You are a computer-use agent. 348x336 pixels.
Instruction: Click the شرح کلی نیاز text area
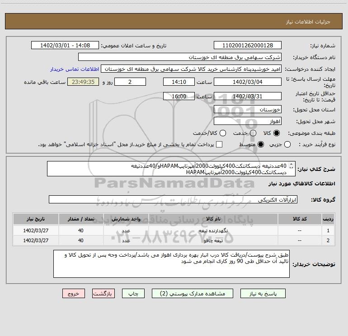tap(171, 169)
